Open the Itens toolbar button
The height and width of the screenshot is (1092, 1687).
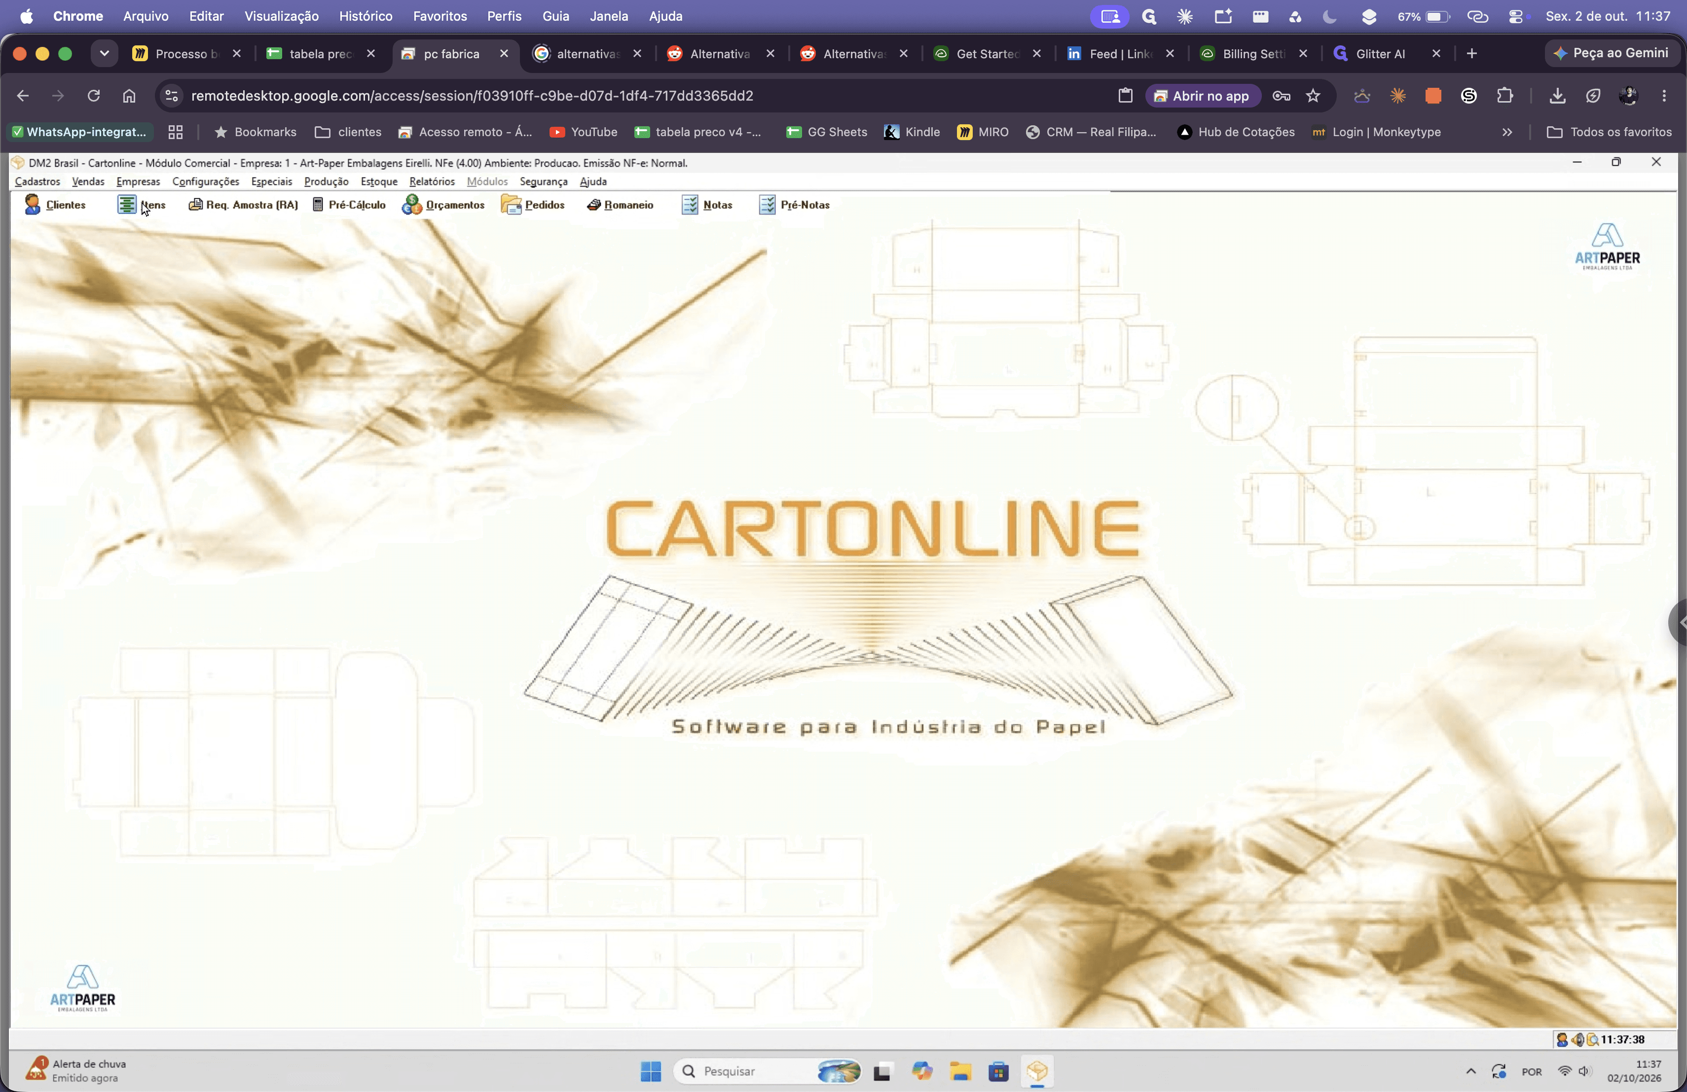[141, 205]
